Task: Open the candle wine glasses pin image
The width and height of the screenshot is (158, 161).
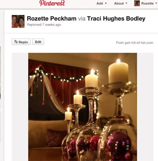Action: click(82, 107)
